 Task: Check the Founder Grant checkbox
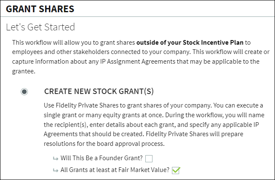click(x=149, y=159)
